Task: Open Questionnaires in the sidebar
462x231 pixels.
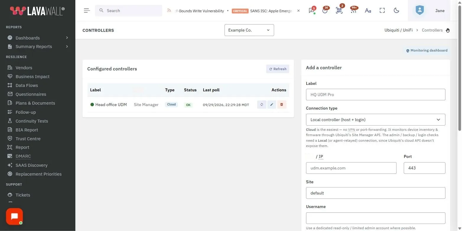Action: pyautogui.click(x=31, y=94)
